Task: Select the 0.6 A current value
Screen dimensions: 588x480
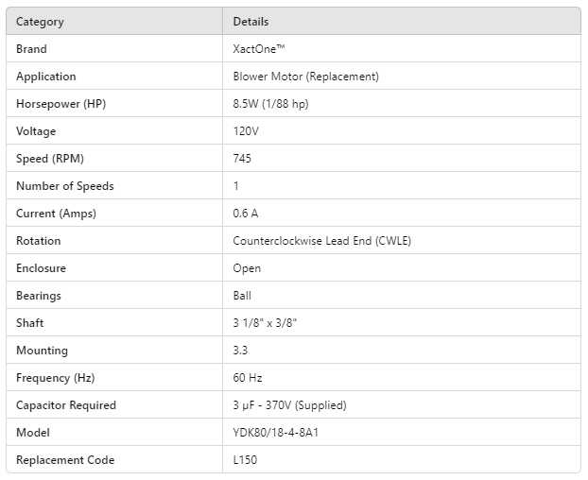Action: pyautogui.click(x=246, y=214)
